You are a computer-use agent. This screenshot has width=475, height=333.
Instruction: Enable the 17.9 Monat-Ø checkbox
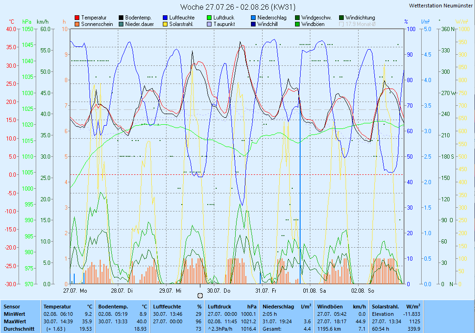(341, 24)
